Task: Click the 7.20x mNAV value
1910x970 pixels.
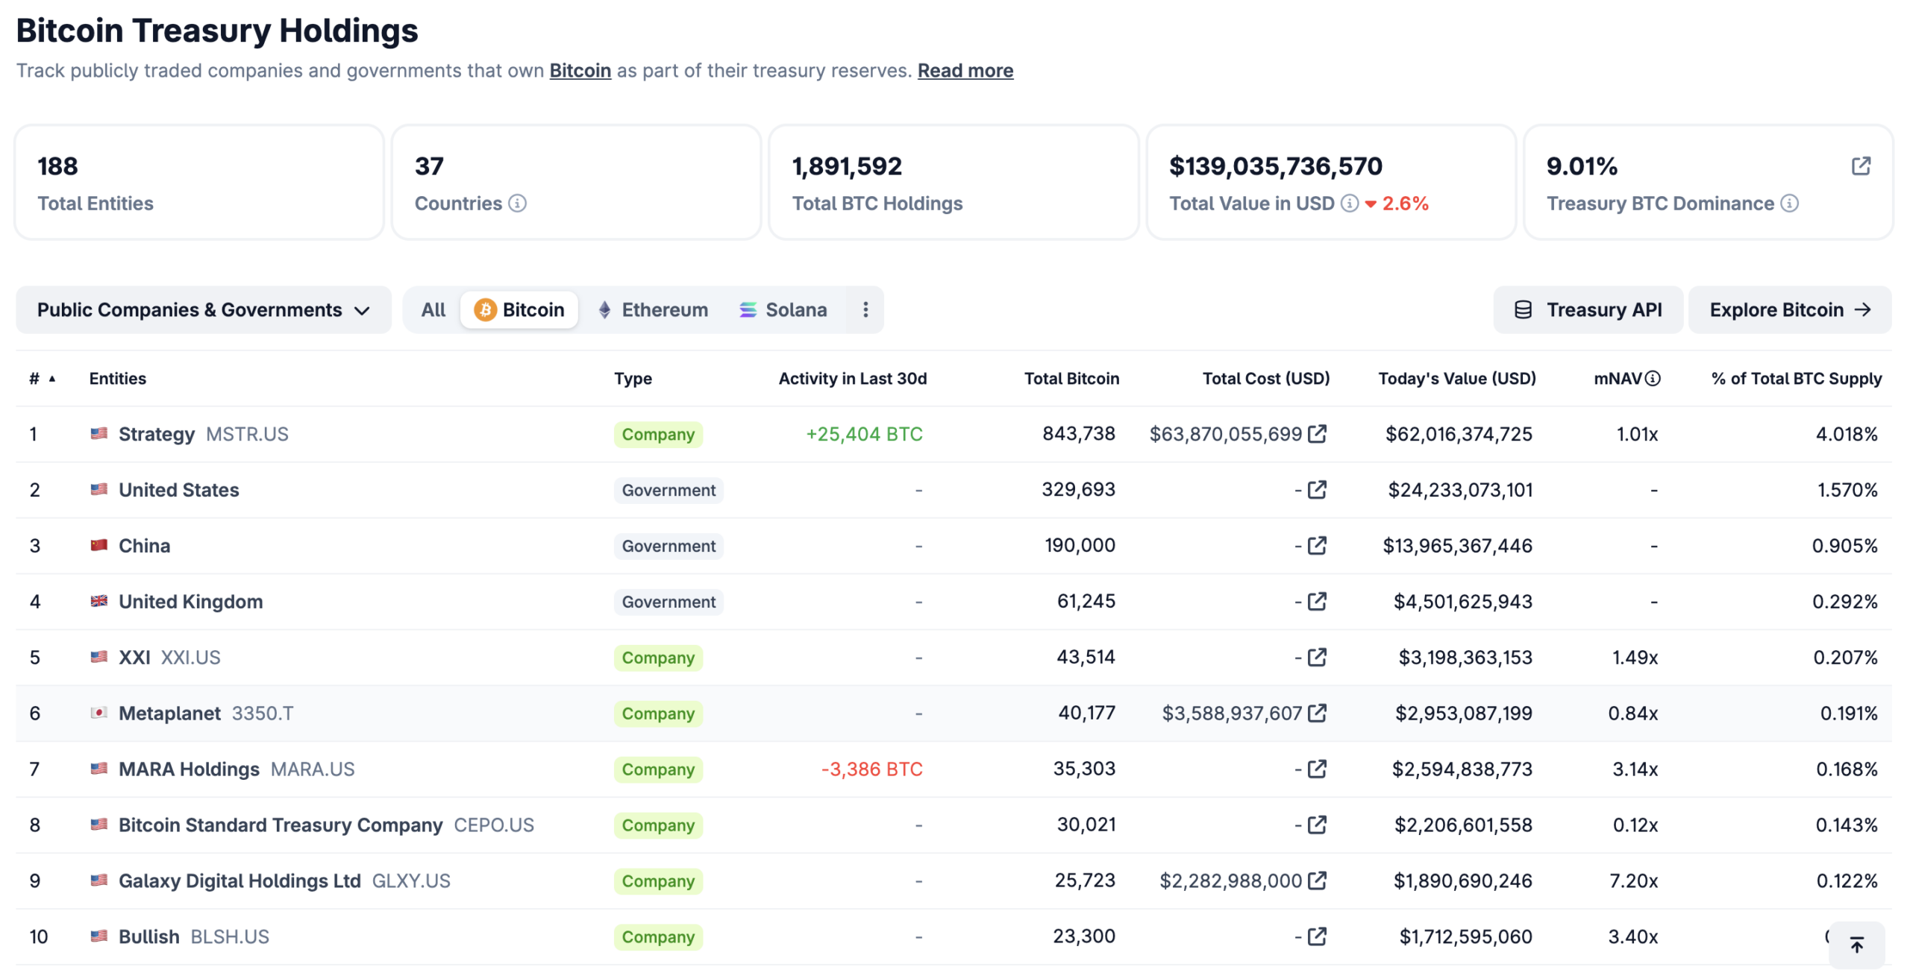Action: 1633,880
